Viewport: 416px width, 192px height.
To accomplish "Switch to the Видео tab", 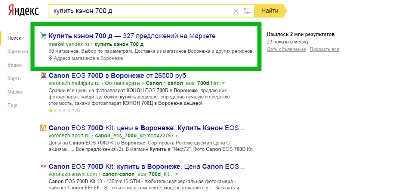I will point(15,65).
